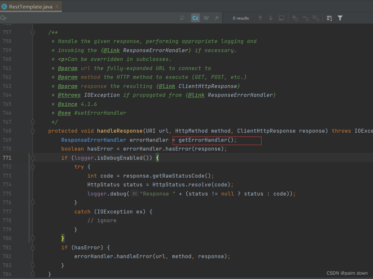Viewport: 373px width, 279px height.
Task: Open search filter funnel options
Action: point(340,18)
